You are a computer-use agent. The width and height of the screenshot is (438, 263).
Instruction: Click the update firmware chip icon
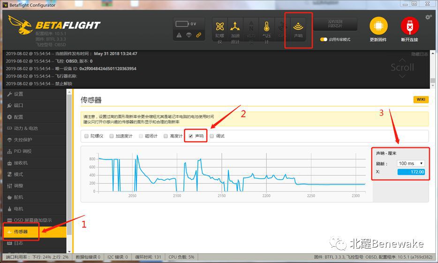pyautogui.click(x=378, y=26)
